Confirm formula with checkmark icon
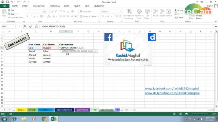 pos(31,26)
